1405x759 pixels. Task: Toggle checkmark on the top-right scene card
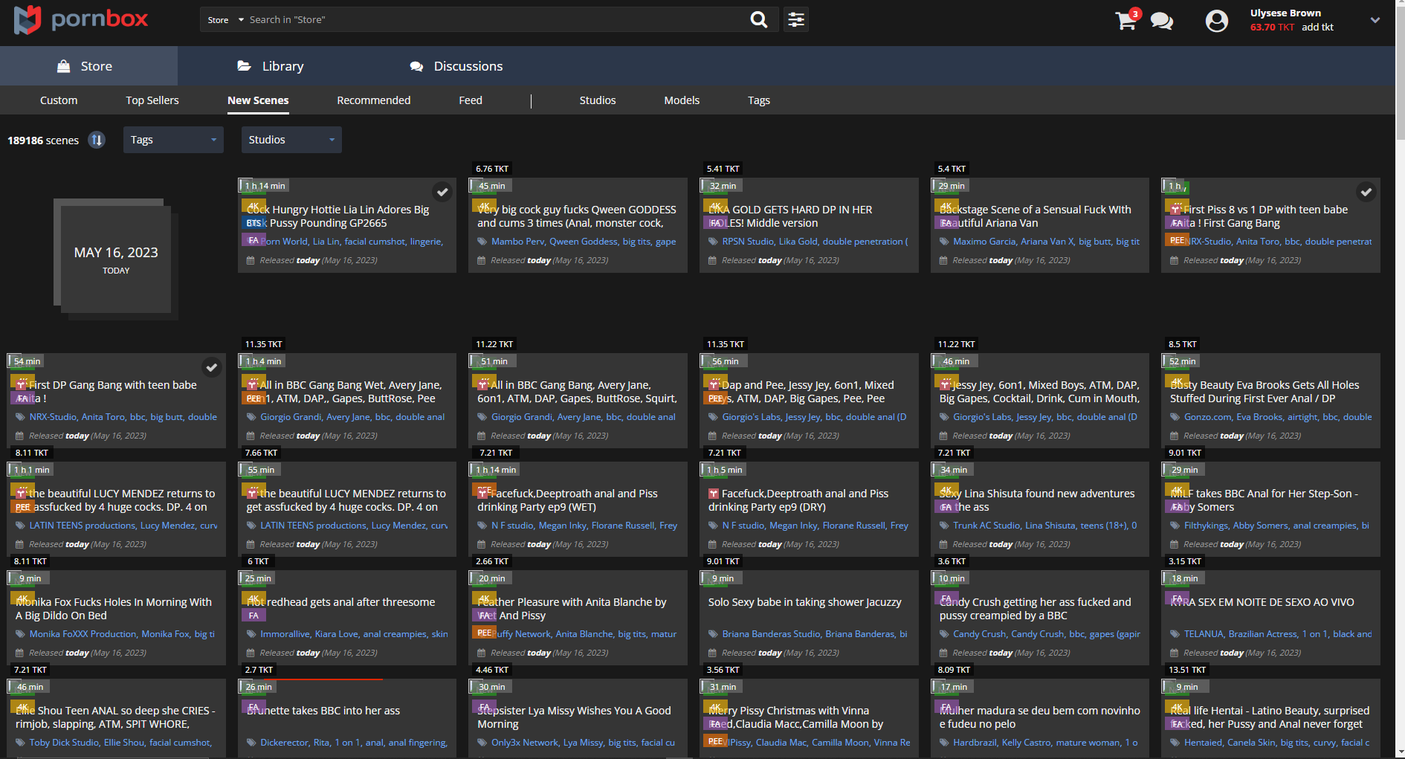point(1366,192)
